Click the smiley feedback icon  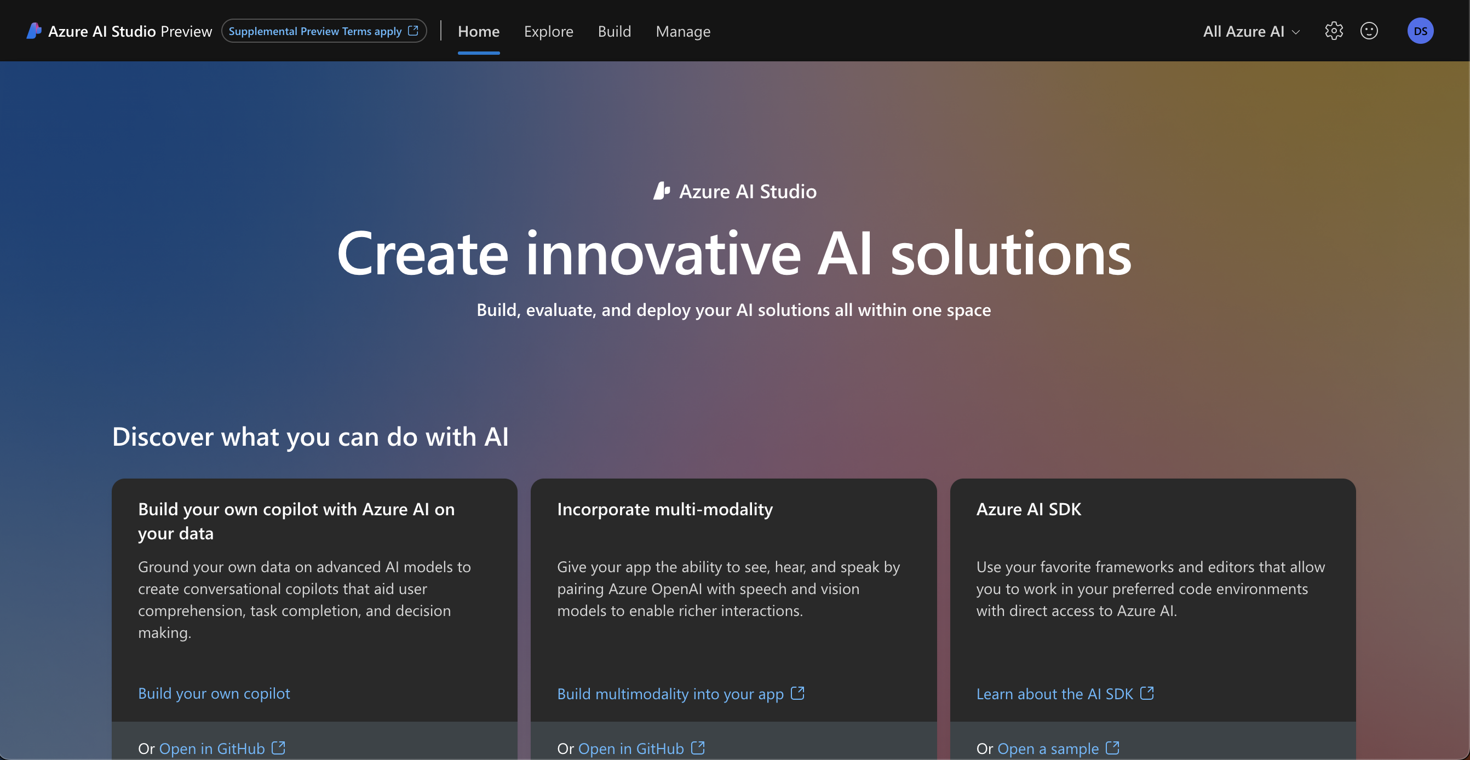[1369, 31]
